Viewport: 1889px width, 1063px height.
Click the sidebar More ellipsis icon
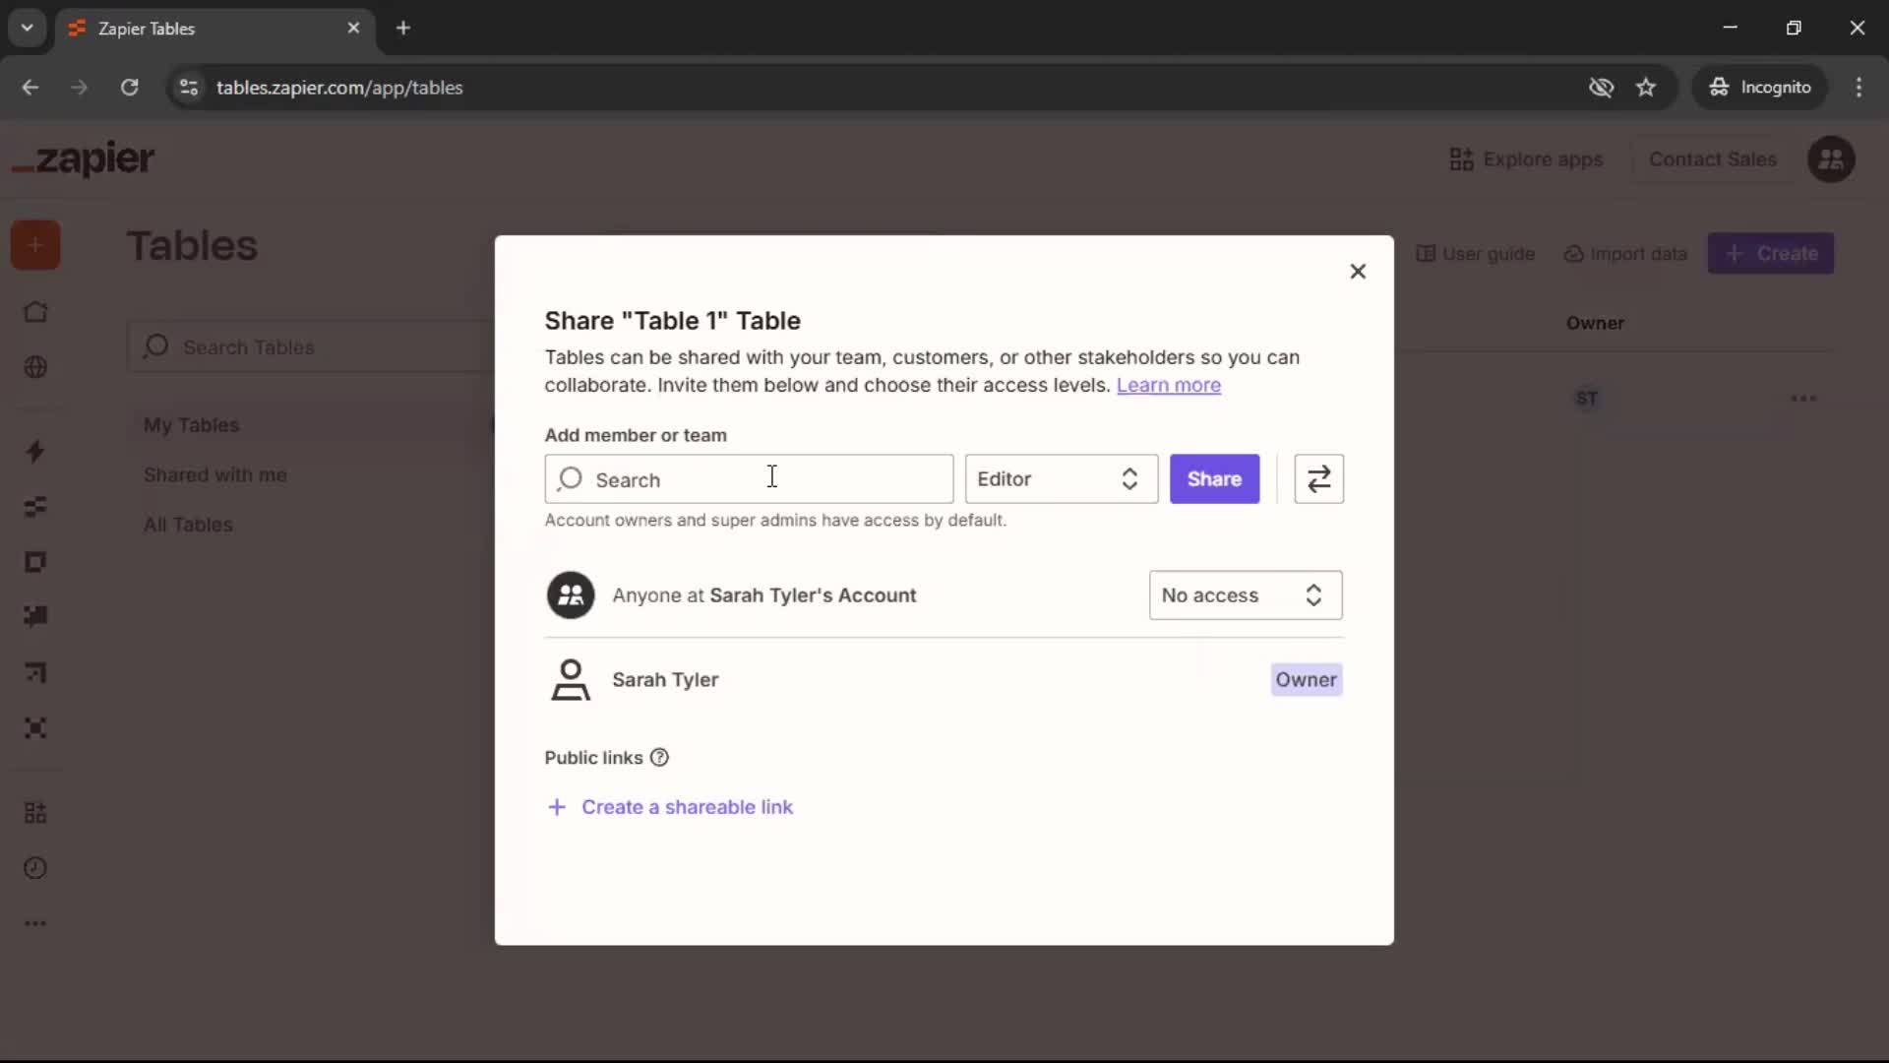coord(35,923)
